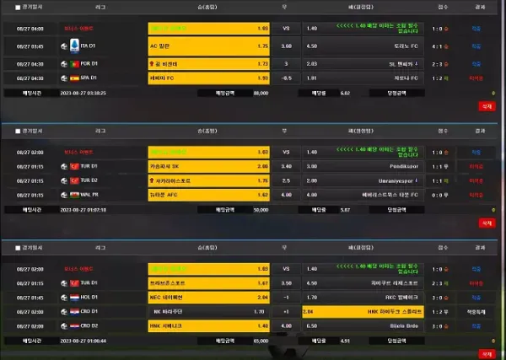Click the bet amount 65,000
Image resolution: width=506 pixels, height=360 pixels.
click(x=261, y=341)
